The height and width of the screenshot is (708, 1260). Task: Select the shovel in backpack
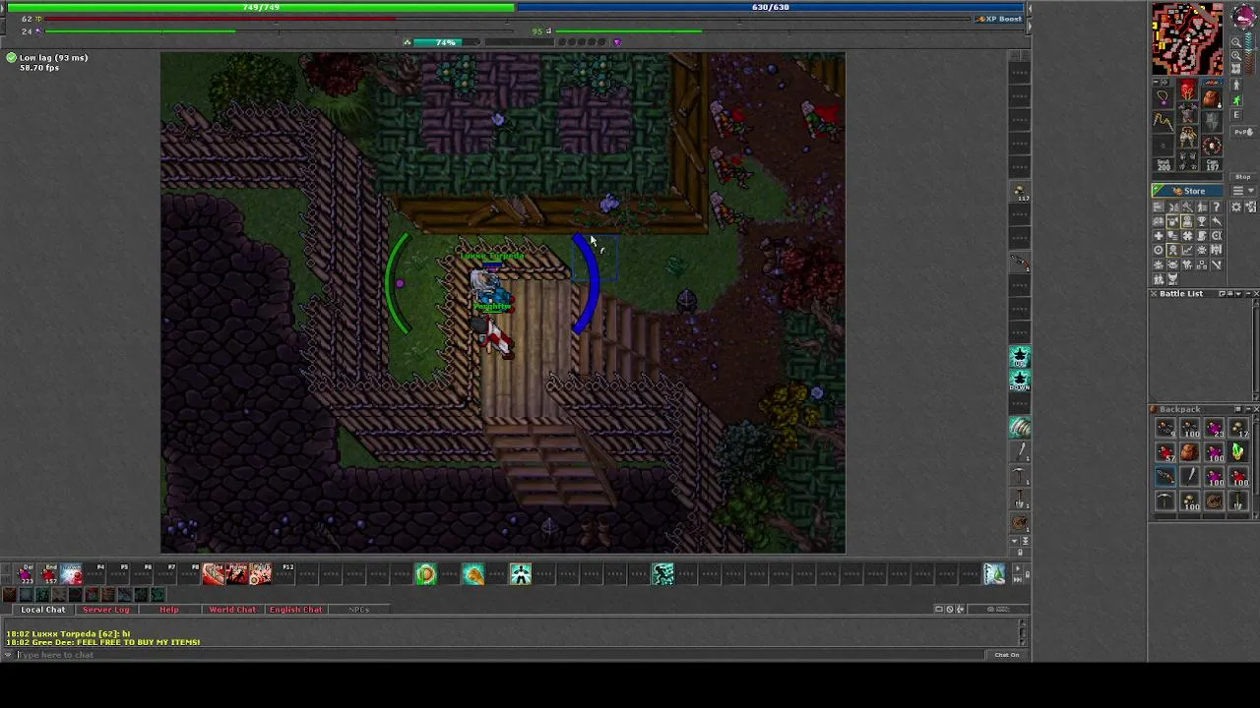(1238, 501)
